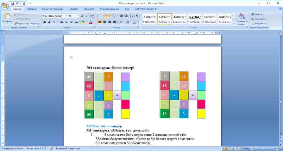
Task: Toggle underline (Ч) formatting
Action: [54, 22]
